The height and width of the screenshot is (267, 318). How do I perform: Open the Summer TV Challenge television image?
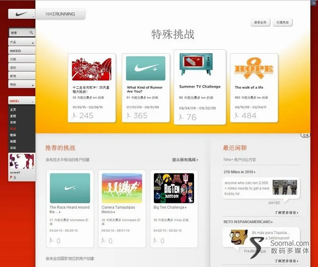click(196, 64)
